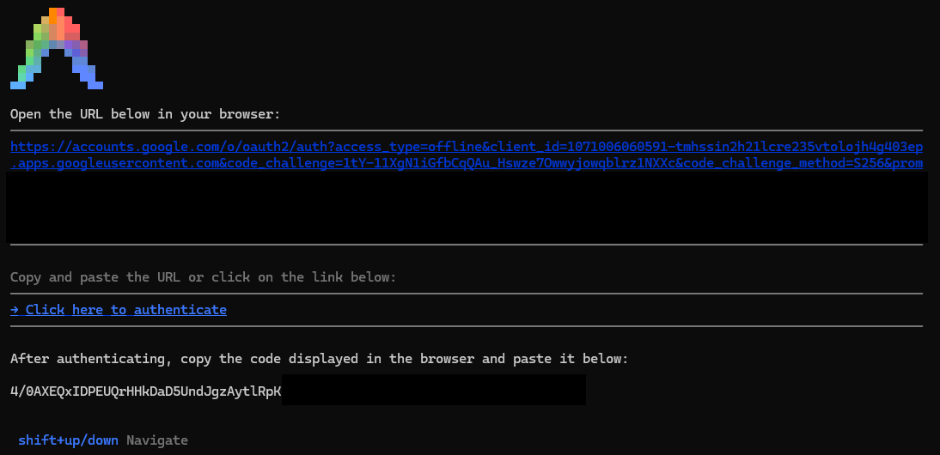Image resolution: width=940 pixels, height=455 pixels.
Task: Open the accounts.google.com OAuth URL
Action: point(467,147)
